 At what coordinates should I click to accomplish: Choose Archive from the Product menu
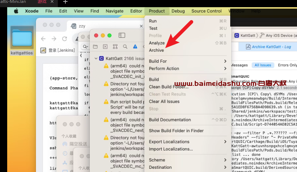[x=187, y=50]
